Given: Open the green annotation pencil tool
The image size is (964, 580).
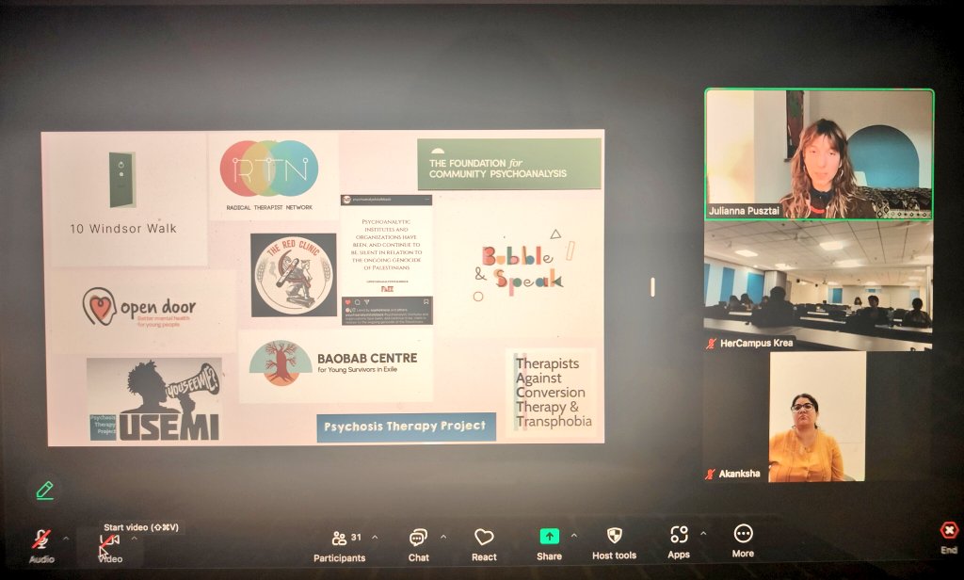Looking at the screenshot, I should pos(45,491).
